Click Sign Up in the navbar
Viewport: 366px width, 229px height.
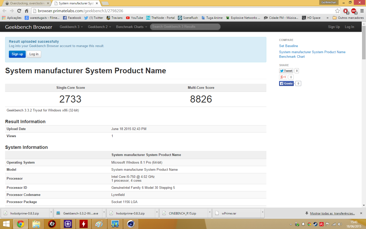334,27
